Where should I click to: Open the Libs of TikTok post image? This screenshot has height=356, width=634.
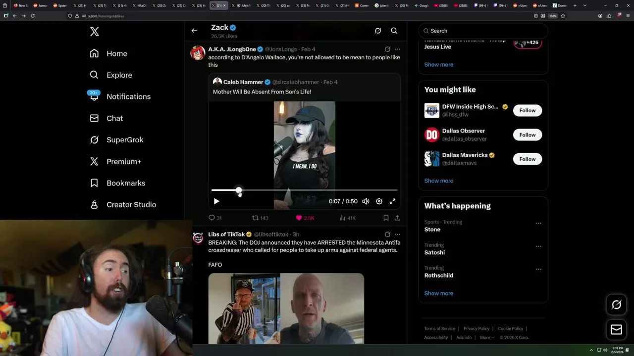point(286,309)
